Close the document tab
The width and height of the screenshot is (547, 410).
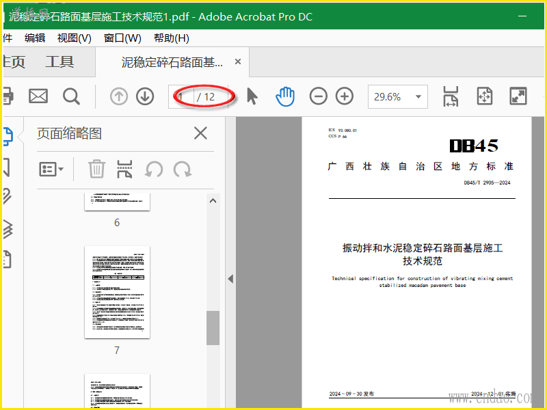tap(238, 61)
